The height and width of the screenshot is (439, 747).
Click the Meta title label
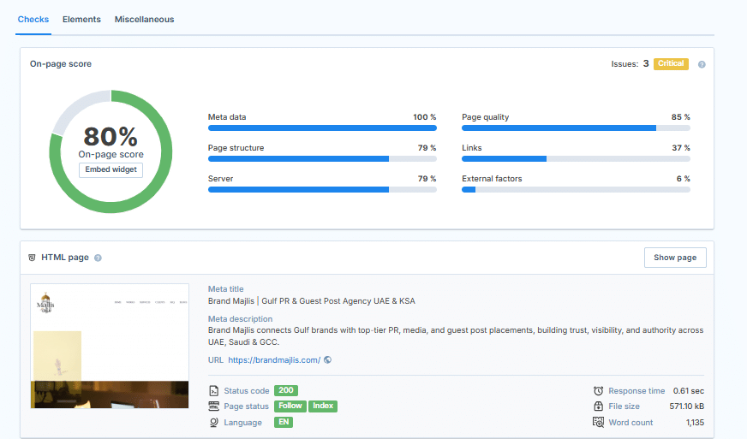pos(226,289)
